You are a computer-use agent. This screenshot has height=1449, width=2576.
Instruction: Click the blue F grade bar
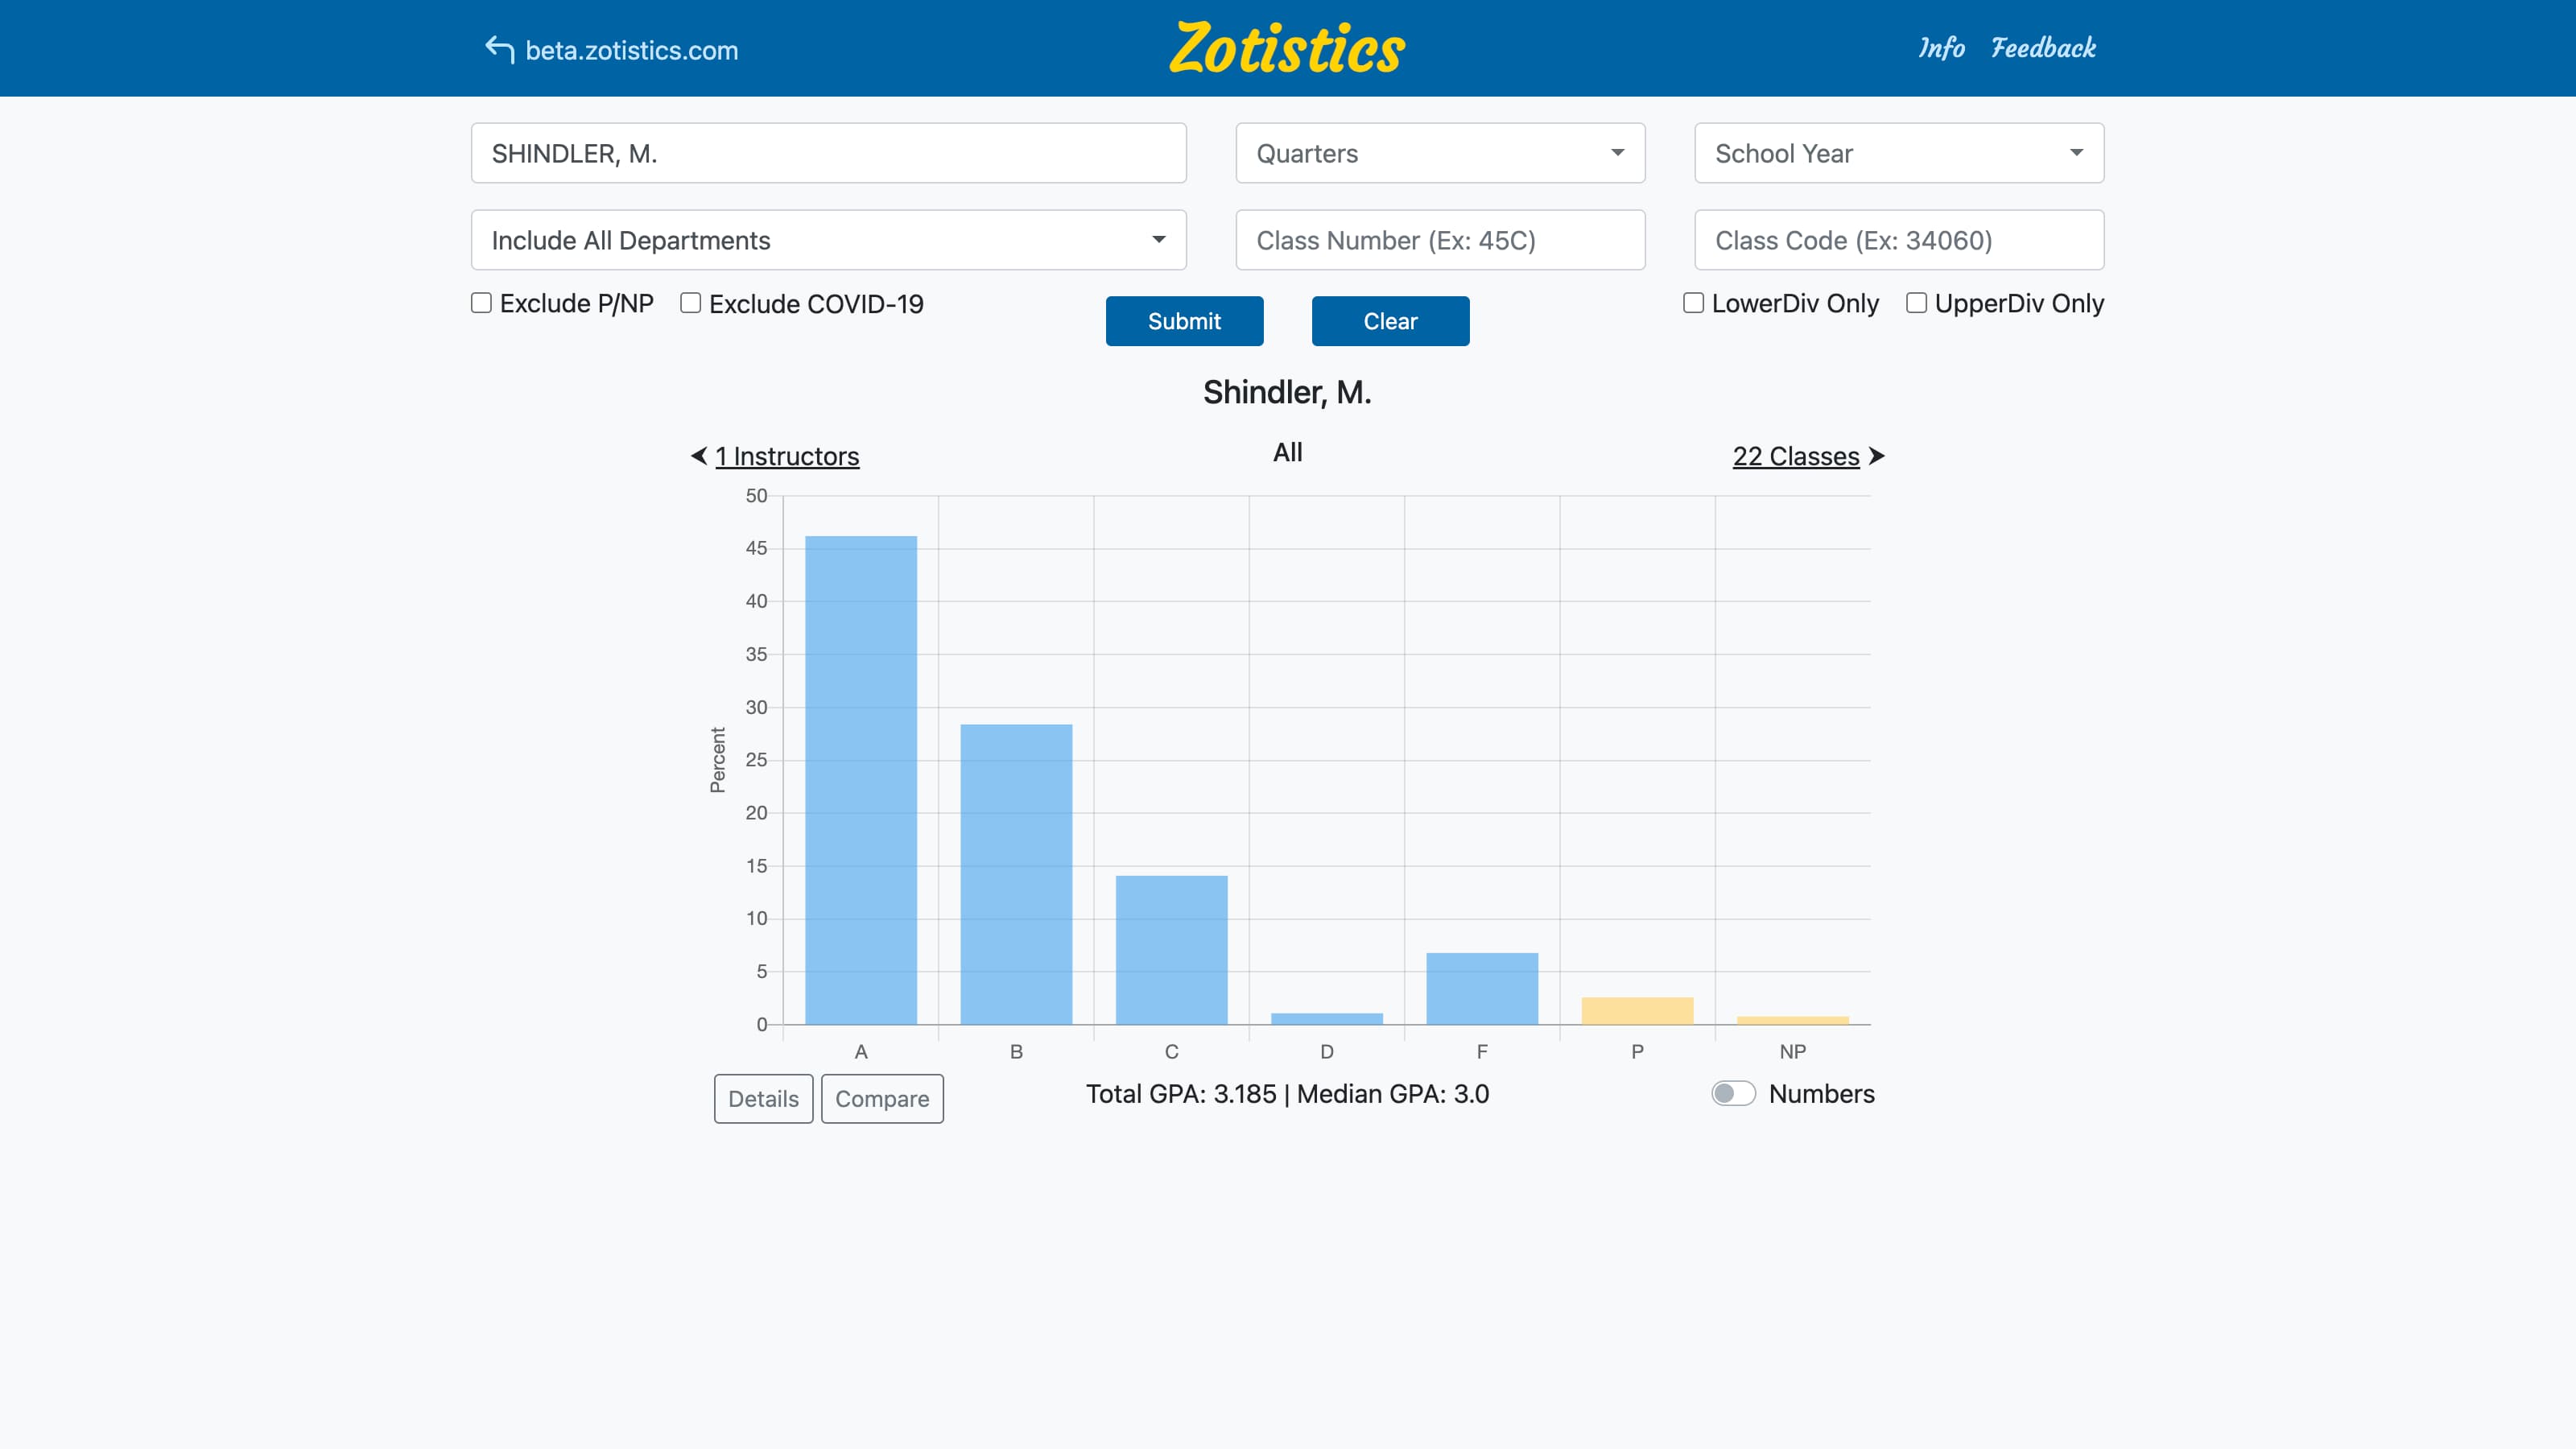pyautogui.click(x=1481, y=988)
